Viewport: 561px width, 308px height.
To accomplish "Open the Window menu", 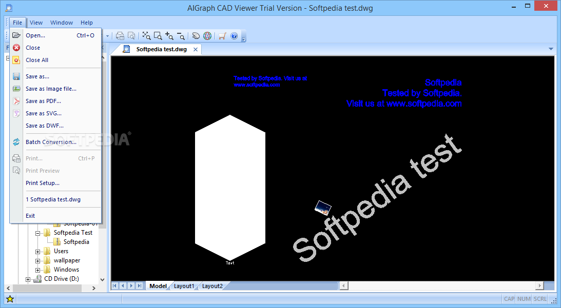I will pos(62,23).
